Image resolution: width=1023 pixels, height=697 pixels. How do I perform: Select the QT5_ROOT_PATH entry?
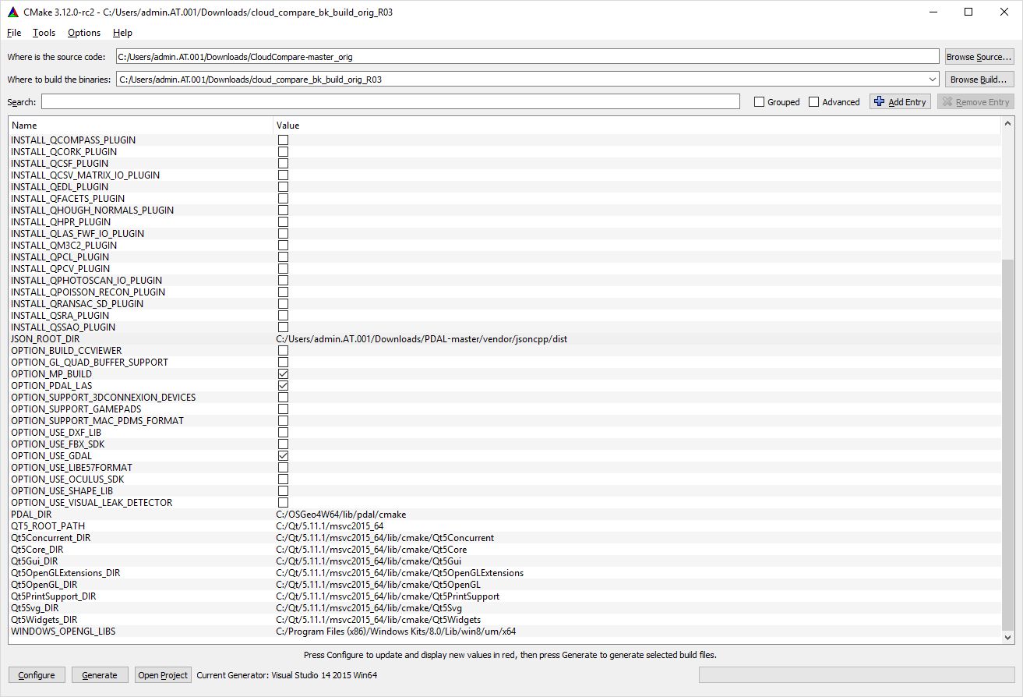(x=48, y=526)
